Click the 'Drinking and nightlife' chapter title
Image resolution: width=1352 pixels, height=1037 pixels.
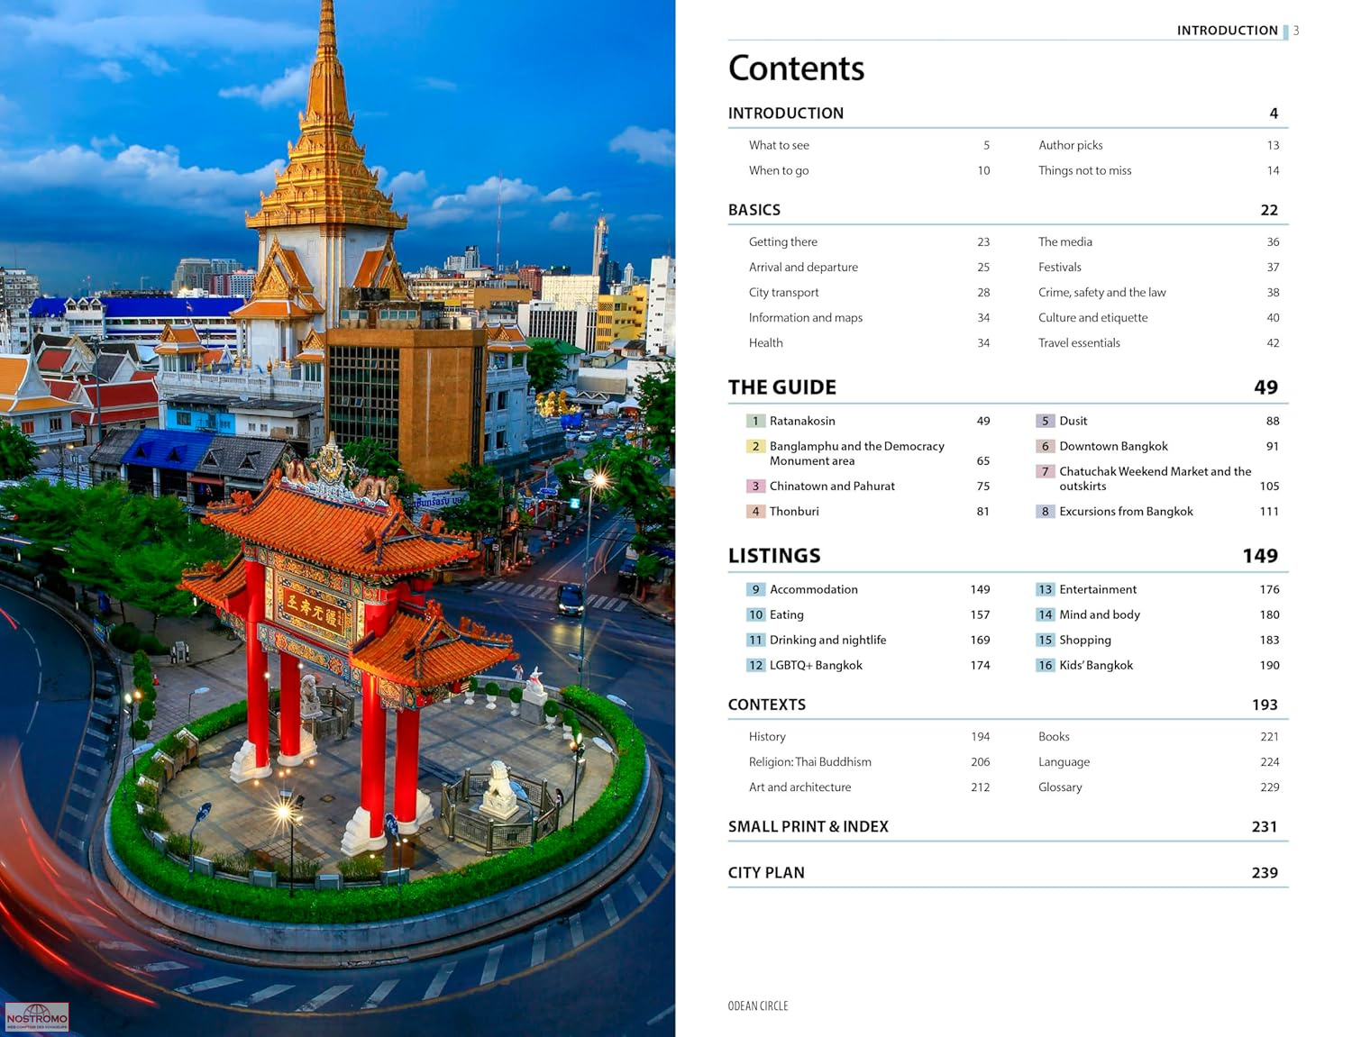827,640
